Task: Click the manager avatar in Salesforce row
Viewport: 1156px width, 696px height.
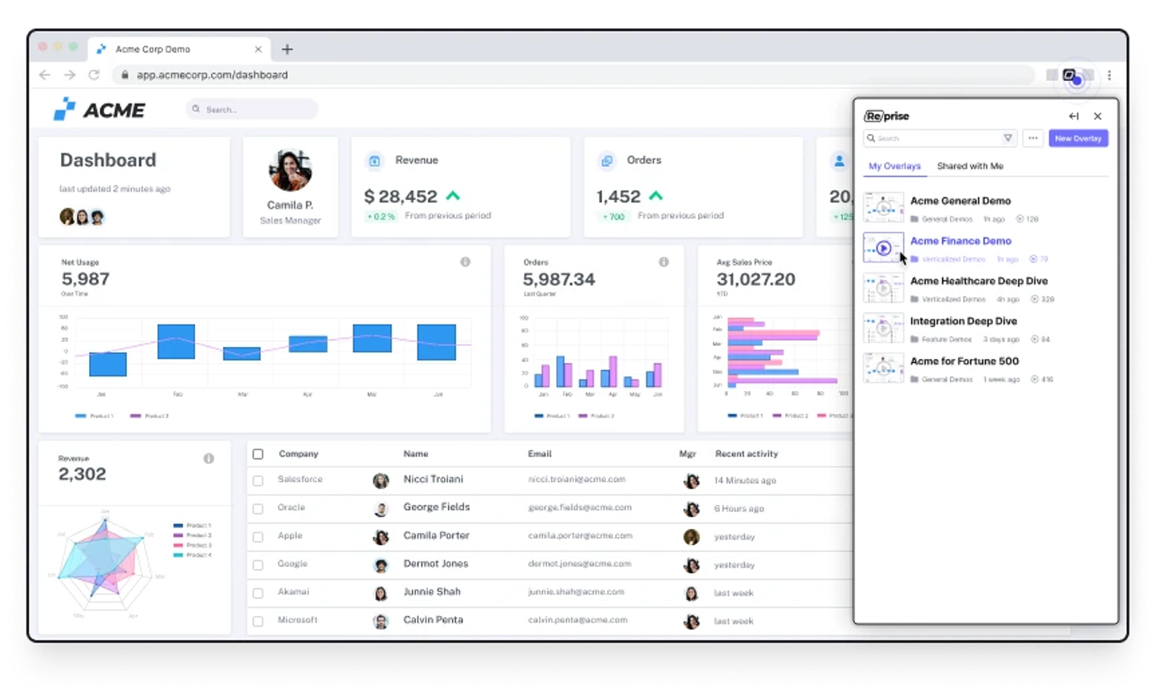Action: click(691, 481)
